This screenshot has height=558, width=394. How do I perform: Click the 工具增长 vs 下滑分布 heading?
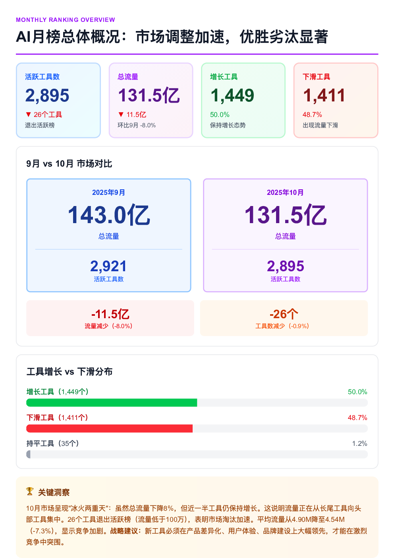pos(70,372)
